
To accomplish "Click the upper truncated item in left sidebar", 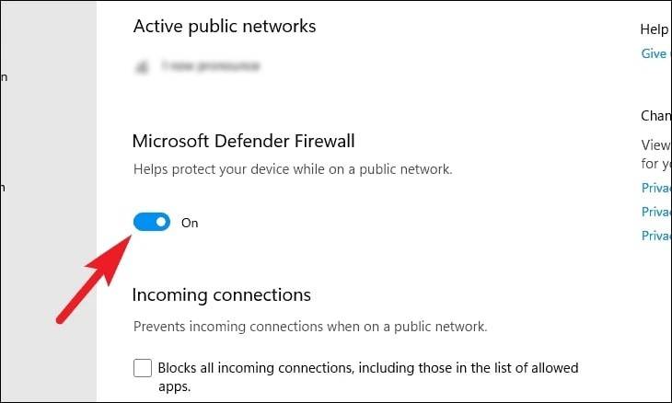I will [4, 77].
